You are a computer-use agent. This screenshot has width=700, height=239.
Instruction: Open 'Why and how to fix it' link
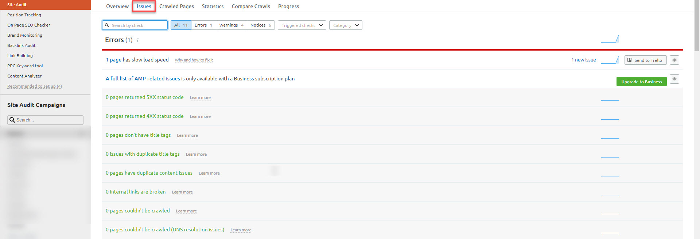tap(194, 60)
